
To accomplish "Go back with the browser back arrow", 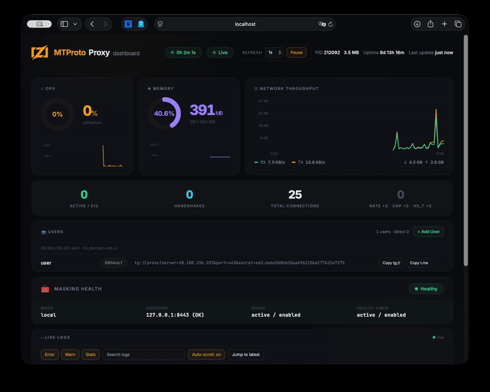I will [92, 24].
